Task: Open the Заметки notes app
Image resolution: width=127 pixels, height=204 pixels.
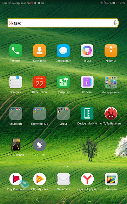Action: [x=16, y=82]
